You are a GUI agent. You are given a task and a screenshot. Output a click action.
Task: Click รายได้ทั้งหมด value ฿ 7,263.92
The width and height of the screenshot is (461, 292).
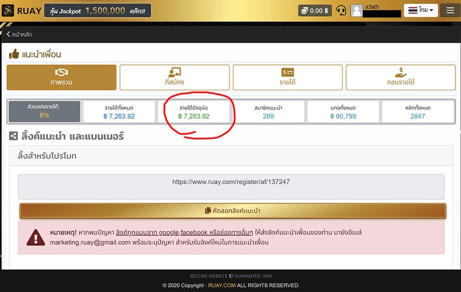119,117
